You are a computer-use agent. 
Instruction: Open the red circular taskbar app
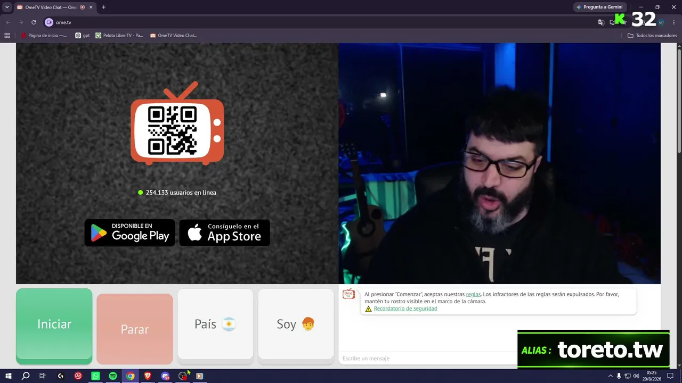tap(78, 376)
